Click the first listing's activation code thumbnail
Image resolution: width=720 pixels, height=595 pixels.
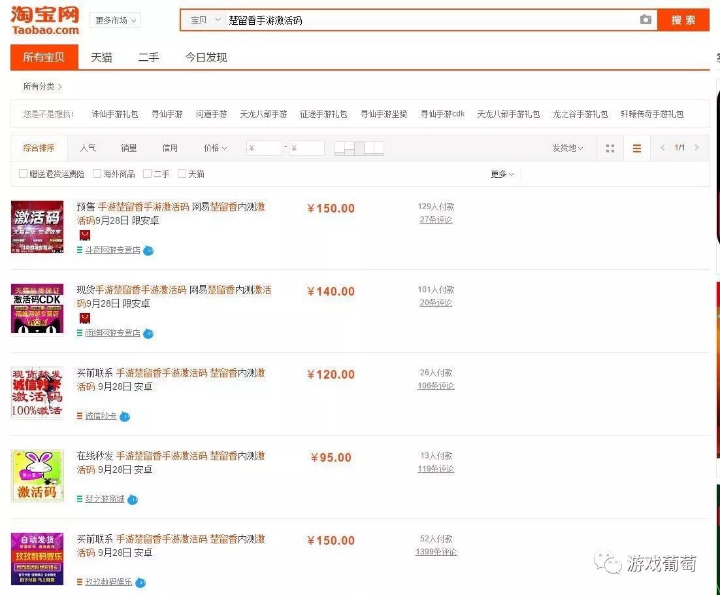(37, 226)
